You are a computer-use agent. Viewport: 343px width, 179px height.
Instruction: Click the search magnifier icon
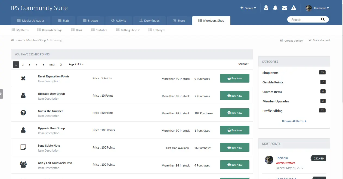pos(323,20)
